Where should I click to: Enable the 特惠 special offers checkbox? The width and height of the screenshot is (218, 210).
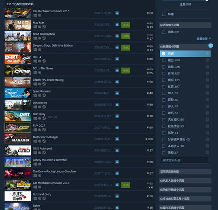coord(163,14)
